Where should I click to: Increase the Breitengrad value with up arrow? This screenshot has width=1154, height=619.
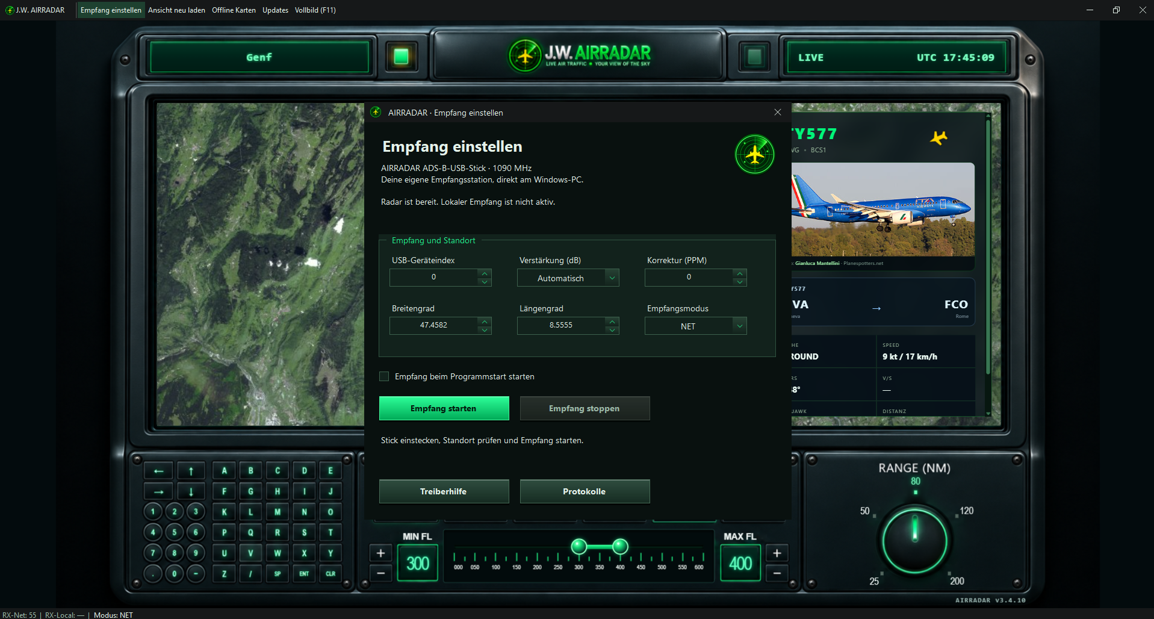point(485,322)
